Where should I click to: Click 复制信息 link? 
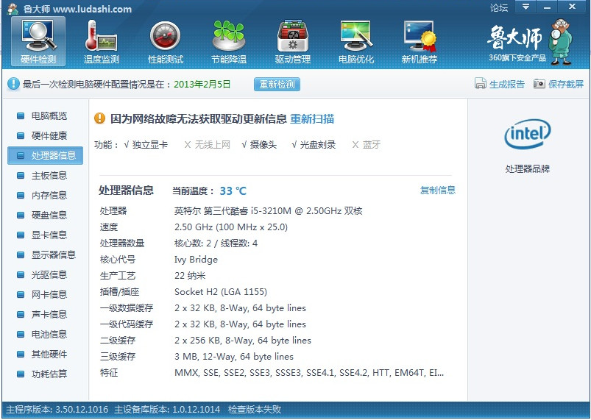(x=438, y=191)
